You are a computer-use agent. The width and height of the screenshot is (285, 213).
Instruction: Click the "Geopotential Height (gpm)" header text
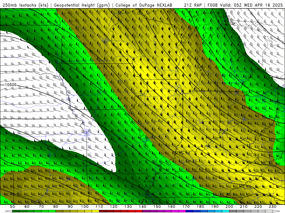(82, 5)
